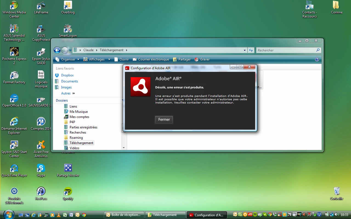Image resolution: width=351 pixels, height=219 pixels.
Task: Click Partager in the Explorer toolbar
Action: 182,59
